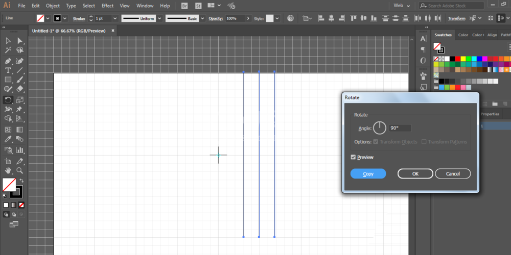Click the Copy button in Rotate dialog
The image size is (511, 255).
pos(368,174)
